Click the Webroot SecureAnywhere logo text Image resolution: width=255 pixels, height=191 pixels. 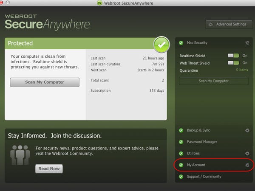[x=47, y=22]
